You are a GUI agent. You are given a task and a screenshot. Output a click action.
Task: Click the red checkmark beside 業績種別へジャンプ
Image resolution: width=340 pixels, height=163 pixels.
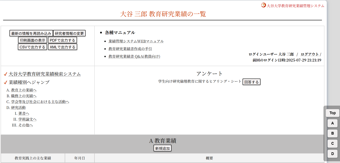(x=6, y=82)
